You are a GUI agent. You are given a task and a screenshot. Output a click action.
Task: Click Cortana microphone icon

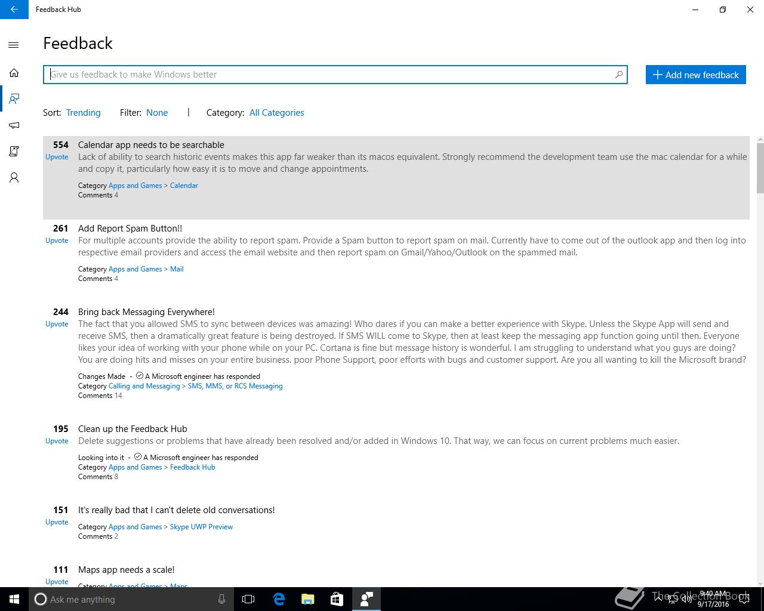click(221, 599)
